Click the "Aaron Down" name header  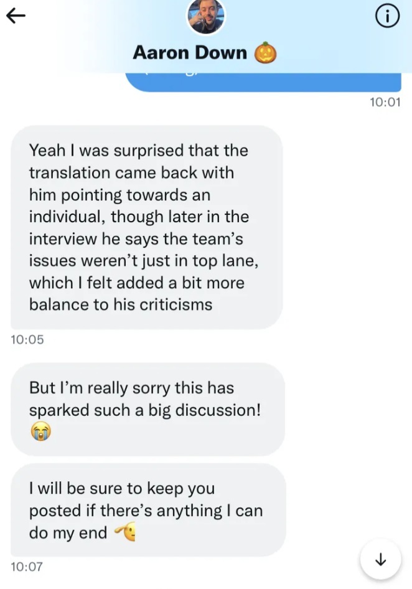tap(190, 53)
